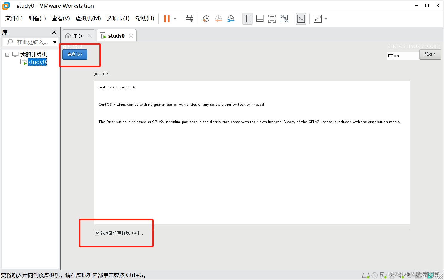This screenshot has height=280, width=444.
Task: Switch to the 主页 tab
Action: [x=79, y=36]
